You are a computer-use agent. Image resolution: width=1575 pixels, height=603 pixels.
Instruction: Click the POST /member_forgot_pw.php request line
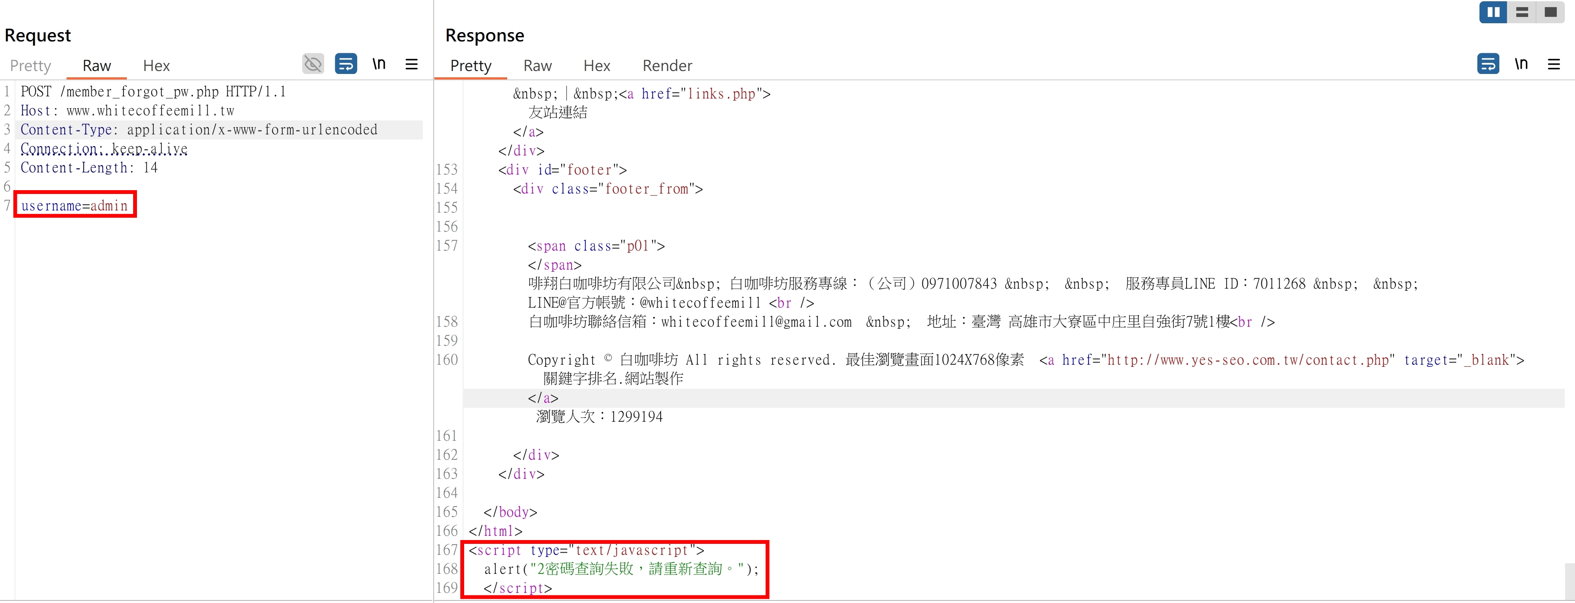(x=153, y=92)
